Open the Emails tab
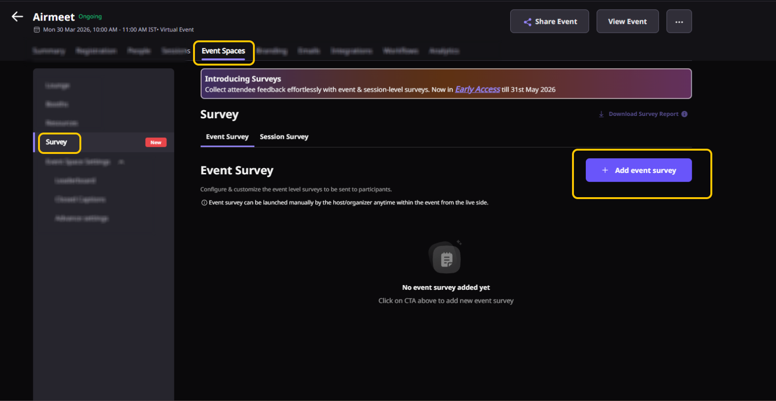The image size is (776, 401). pos(309,51)
